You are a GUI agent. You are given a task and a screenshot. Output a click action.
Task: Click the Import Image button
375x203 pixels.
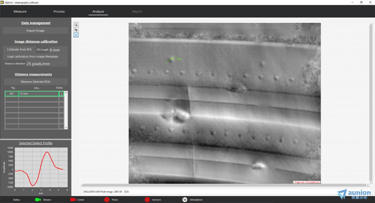(36, 31)
